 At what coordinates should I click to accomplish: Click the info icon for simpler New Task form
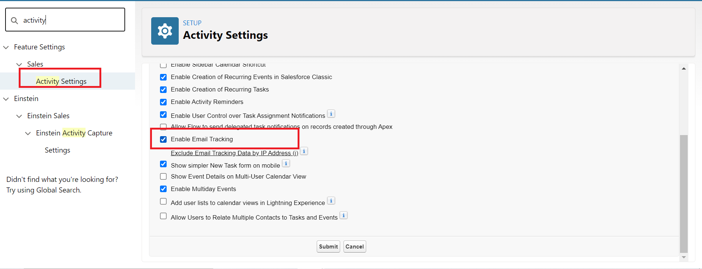point(286,163)
